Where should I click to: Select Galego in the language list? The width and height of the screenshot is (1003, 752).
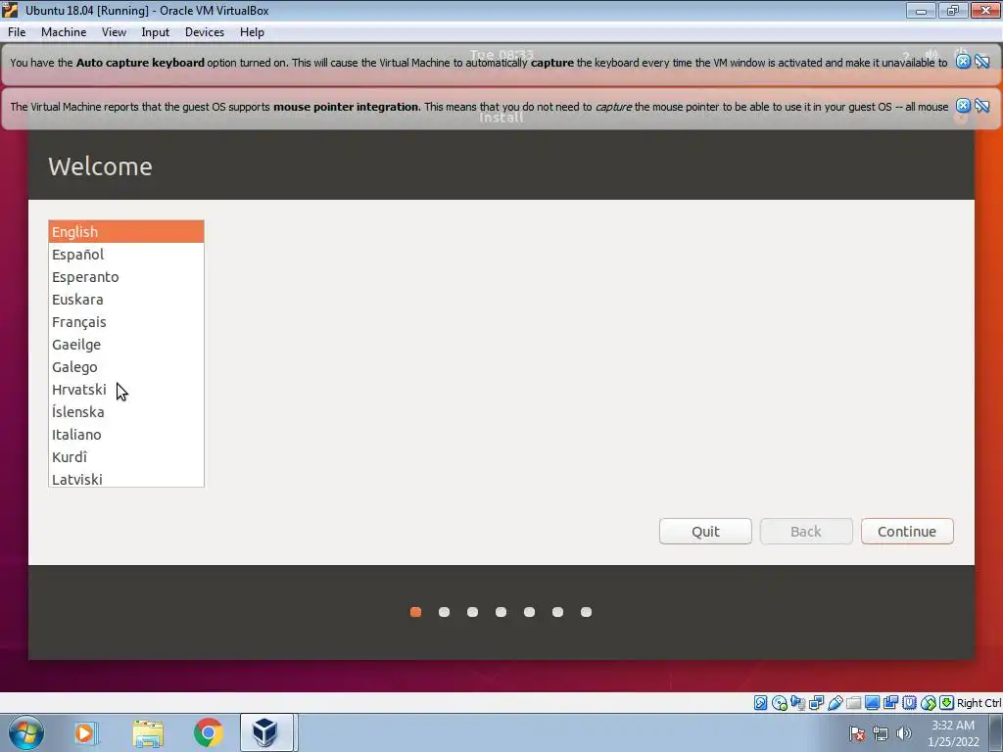pos(126,367)
